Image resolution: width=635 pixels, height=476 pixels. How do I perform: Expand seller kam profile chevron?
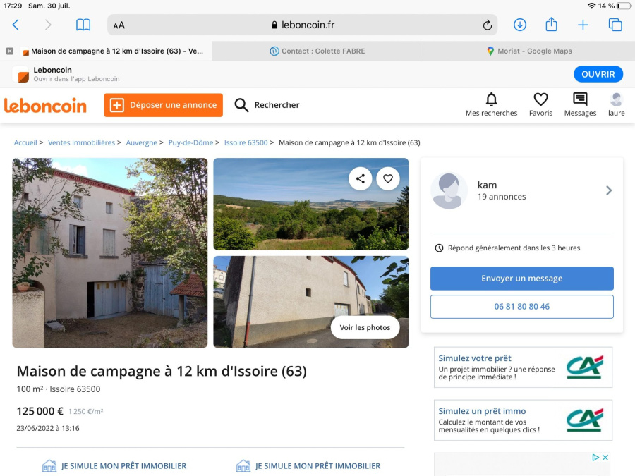coord(609,190)
